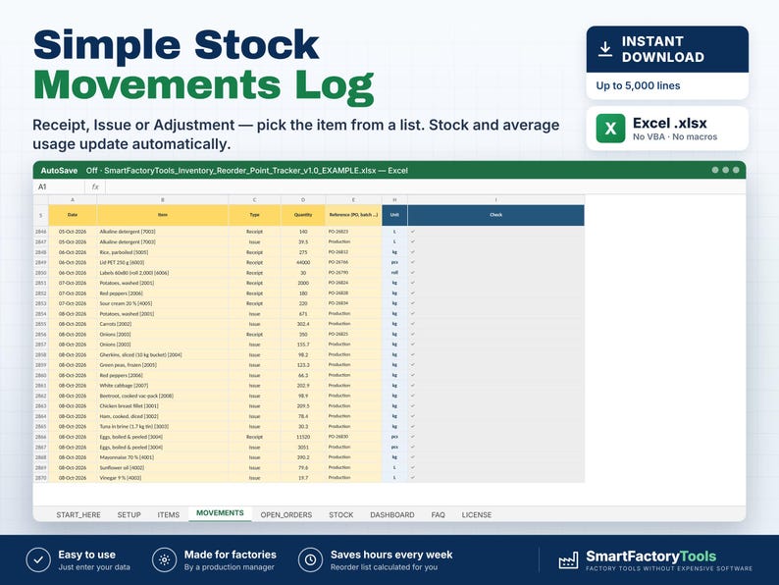The width and height of the screenshot is (779, 585).
Task: Click the green Excel X icon
Action: click(610, 129)
